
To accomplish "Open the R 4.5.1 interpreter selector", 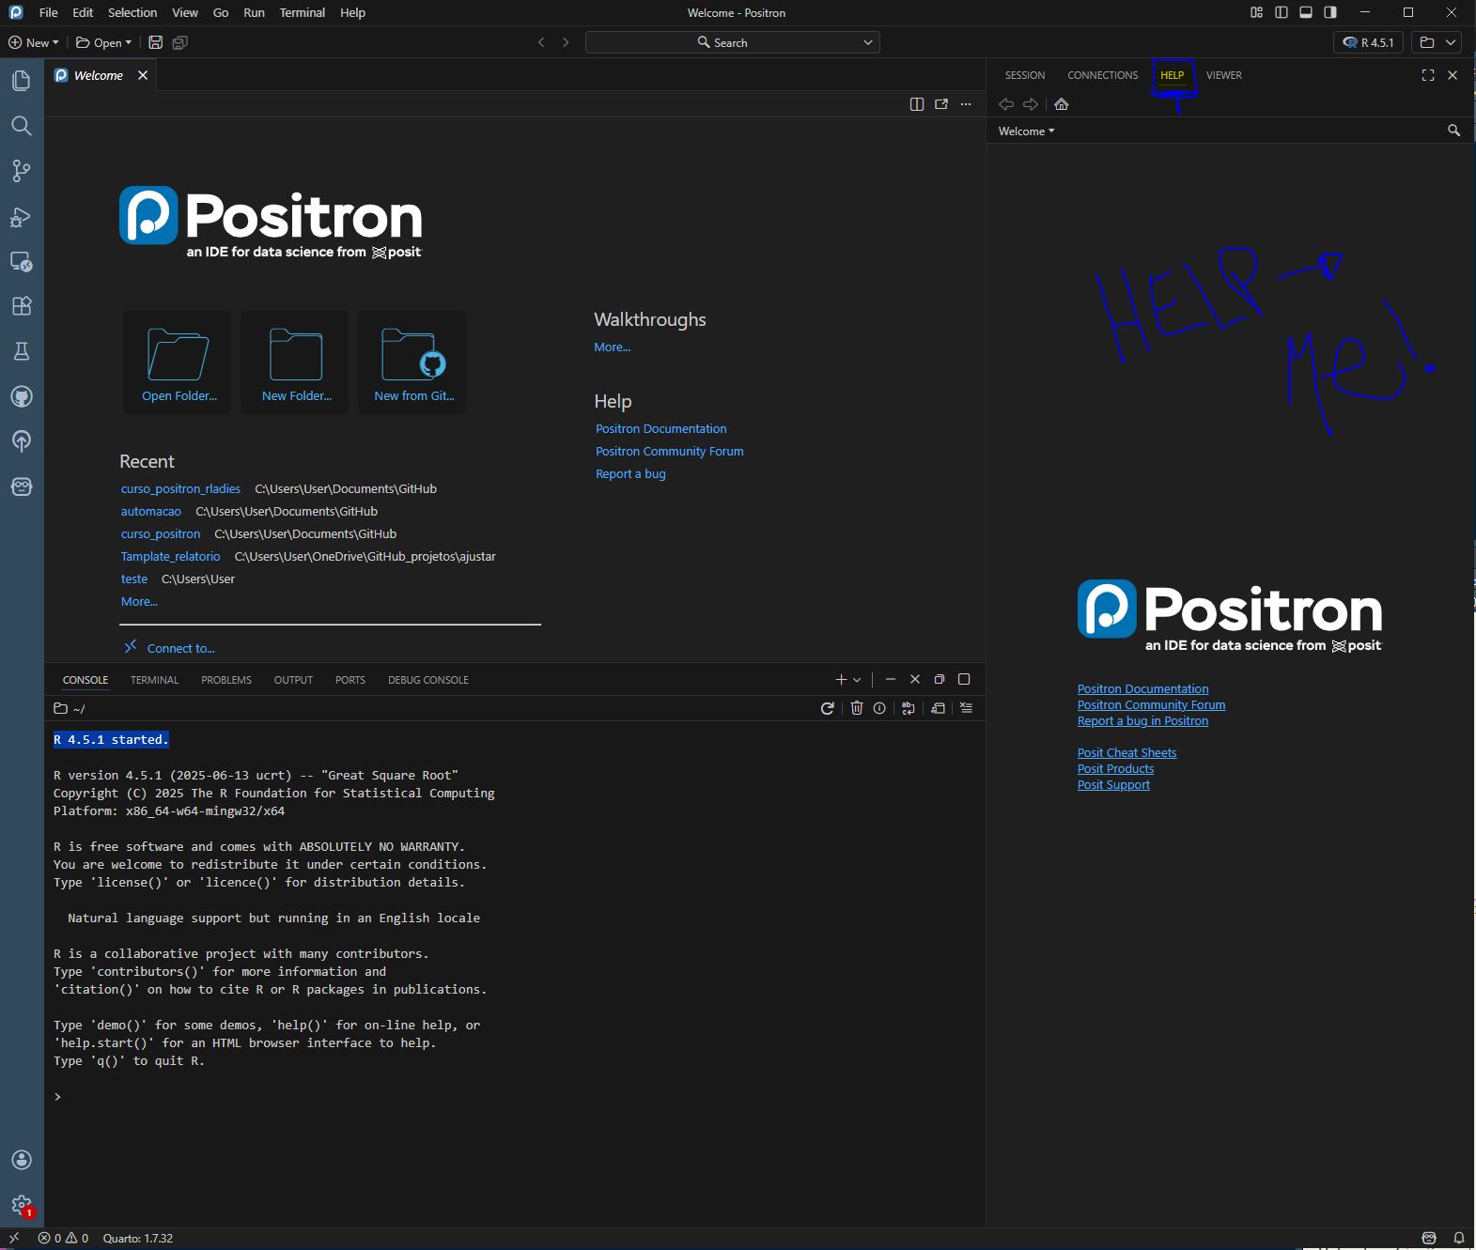I will (x=1369, y=42).
